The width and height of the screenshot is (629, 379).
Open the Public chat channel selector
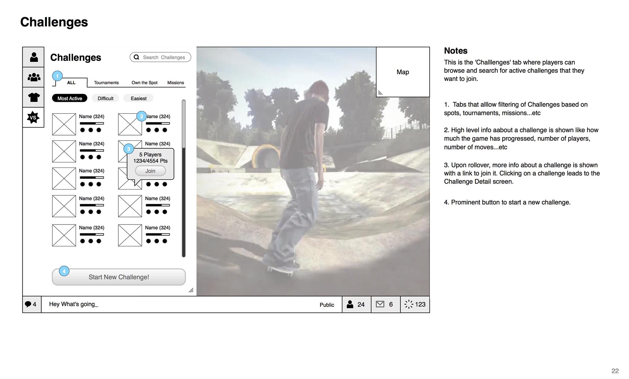(327, 305)
